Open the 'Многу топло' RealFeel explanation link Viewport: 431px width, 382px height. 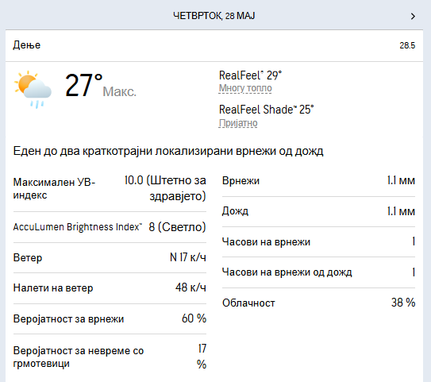point(245,88)
